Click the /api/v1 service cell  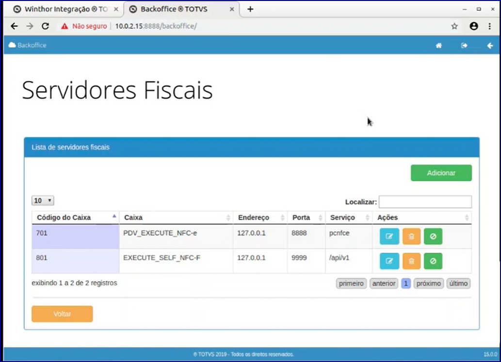(349, 261)
